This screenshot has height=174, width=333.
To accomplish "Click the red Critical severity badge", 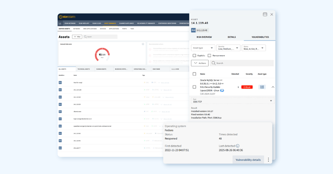I will point(247,87).
